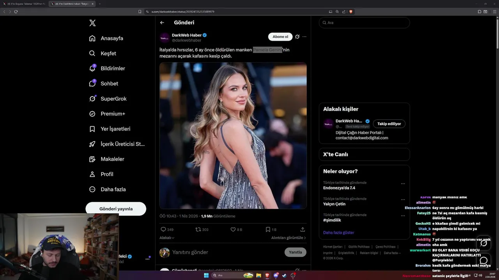Click Daha fazla göster link
The image size is (499, 280).
[339, 233]
